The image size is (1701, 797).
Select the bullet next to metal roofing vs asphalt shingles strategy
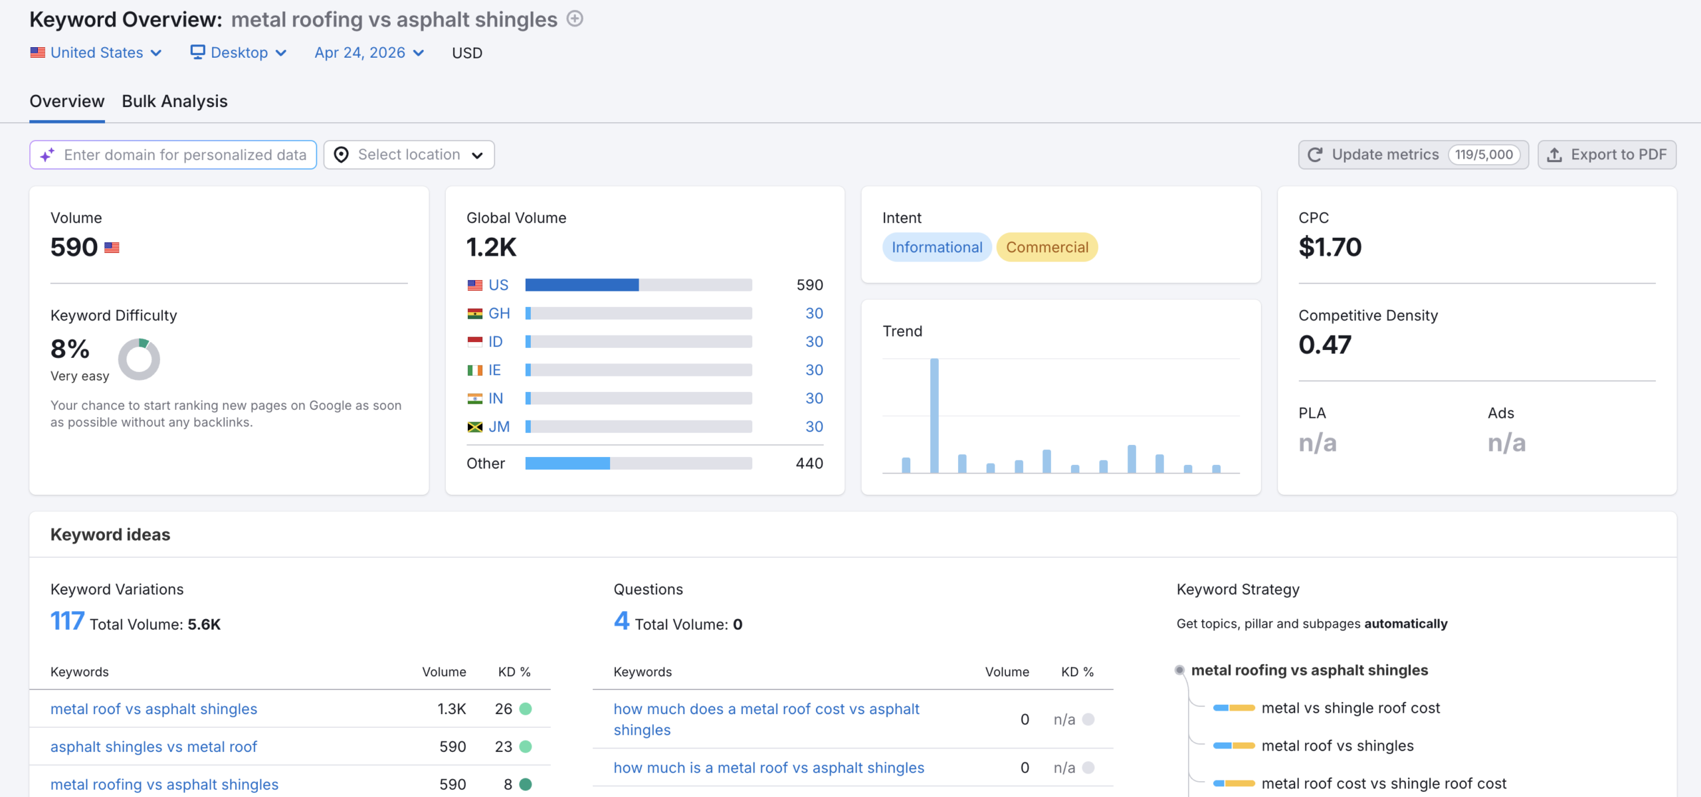[x=1180, y=670]
